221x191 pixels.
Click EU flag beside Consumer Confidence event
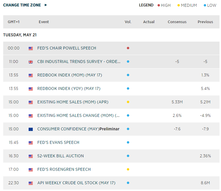point(31,129)
